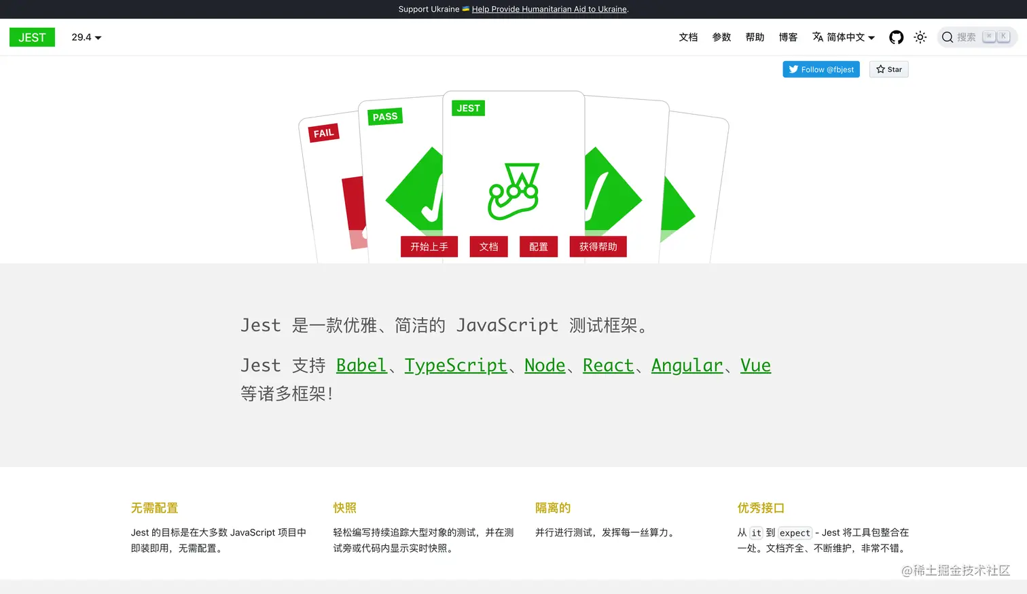
Task: Click the 'expect' code text
Action: pos(795,533)
